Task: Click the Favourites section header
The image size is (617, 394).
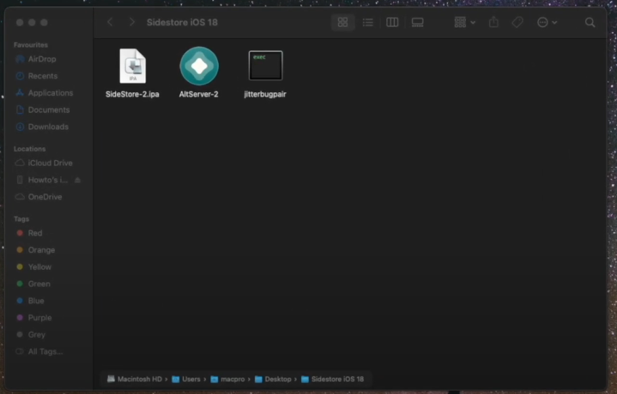Action: pyautogui.click(x=31, y=45)
